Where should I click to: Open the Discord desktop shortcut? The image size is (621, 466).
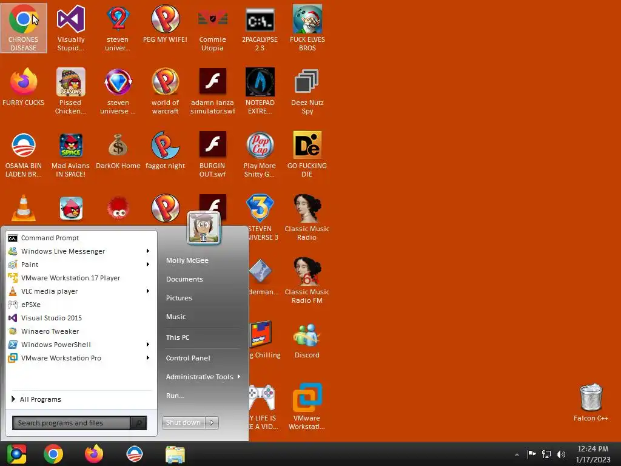[x=307, y=340]
